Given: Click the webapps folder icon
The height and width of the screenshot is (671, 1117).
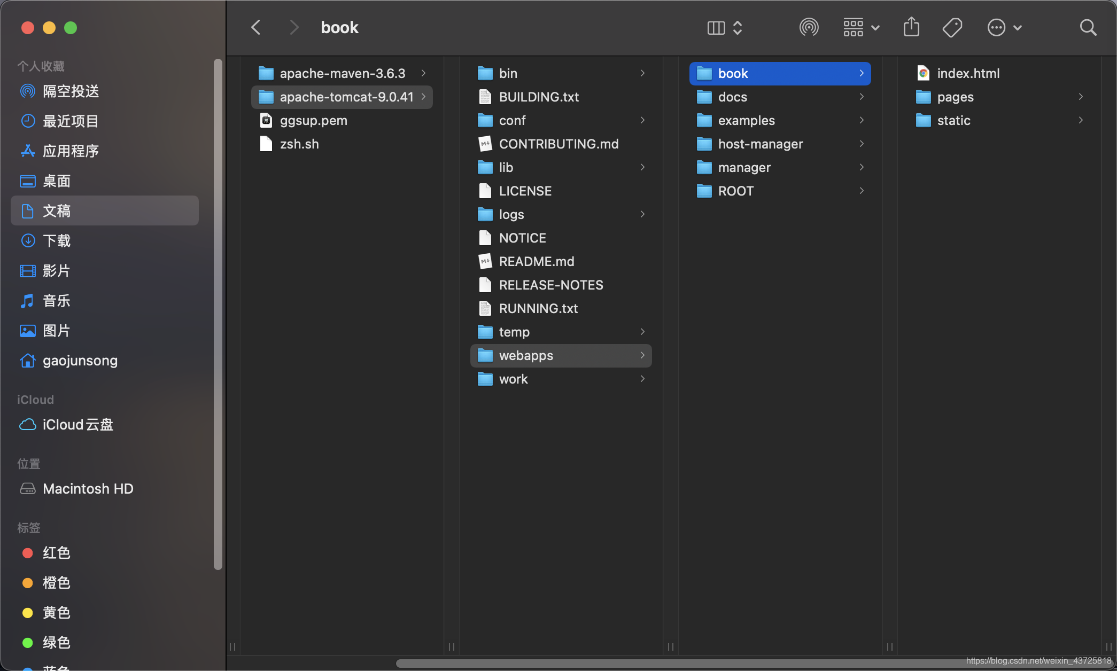Looking at the screenshot, I should point(485,355).
